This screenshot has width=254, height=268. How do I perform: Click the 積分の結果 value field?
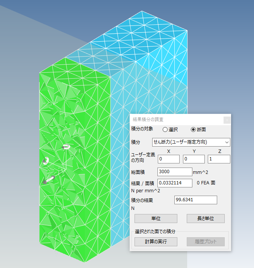(x=195, y=200)
